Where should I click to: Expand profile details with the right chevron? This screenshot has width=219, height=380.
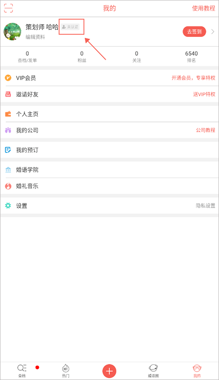tap(213, 31)
